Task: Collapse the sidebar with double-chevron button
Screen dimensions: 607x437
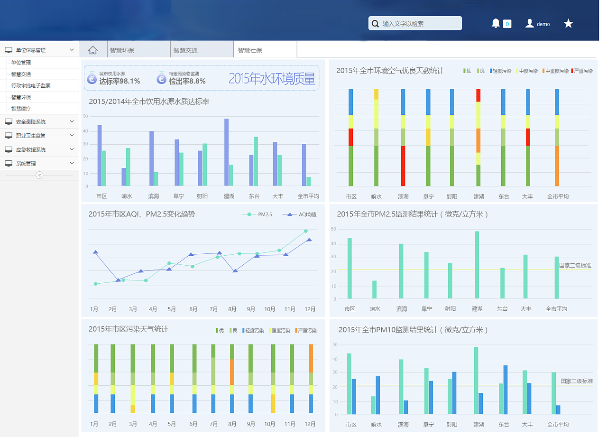Action: 39,175
